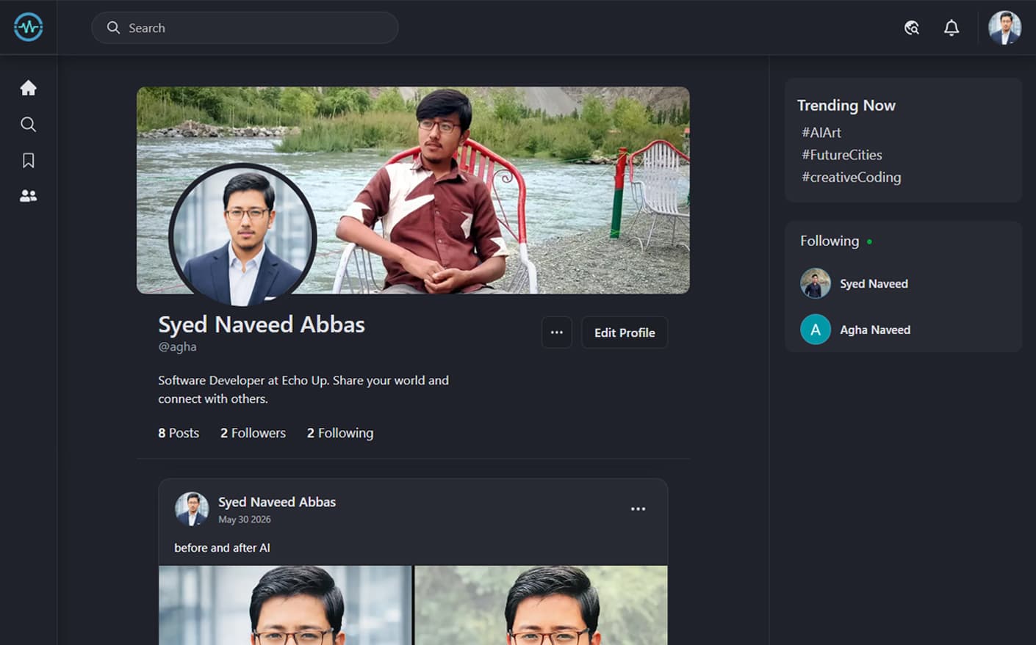Open the notifications bell

[x=952, y=28]
